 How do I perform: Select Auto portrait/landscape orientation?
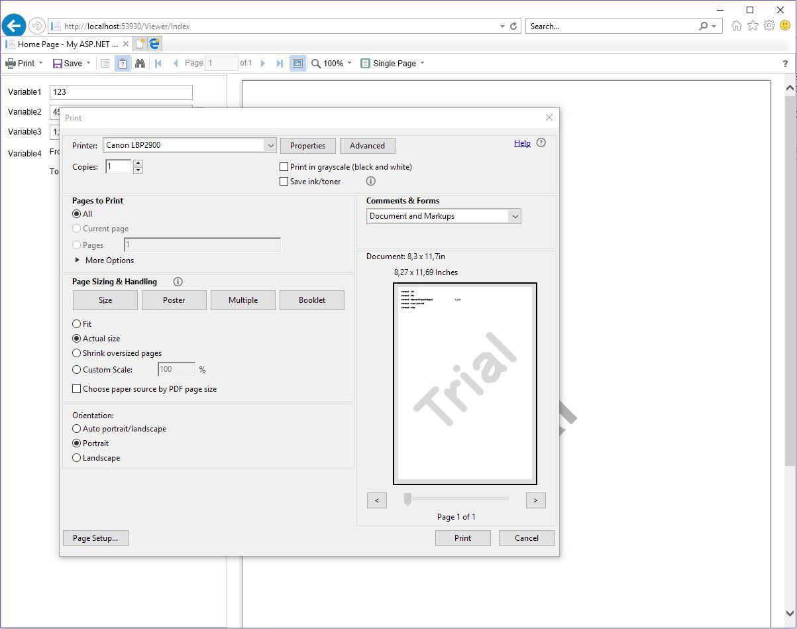[x=77, y=429]
